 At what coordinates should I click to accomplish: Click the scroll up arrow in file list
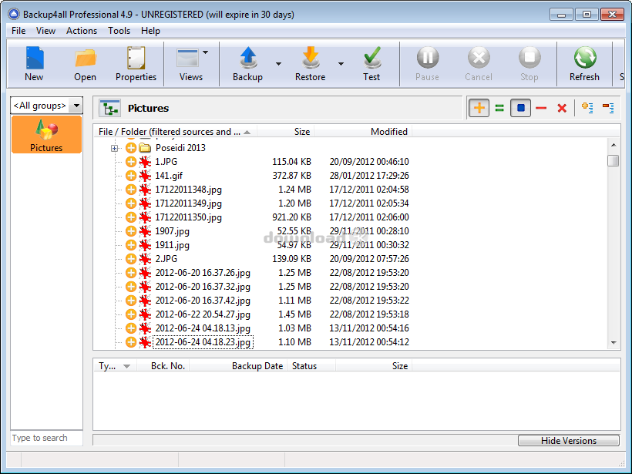(614, 145)
